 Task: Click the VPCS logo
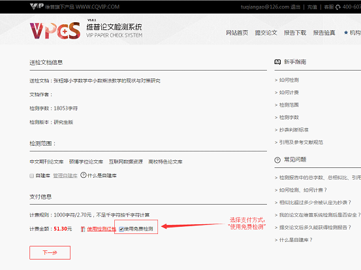[55, 31]
